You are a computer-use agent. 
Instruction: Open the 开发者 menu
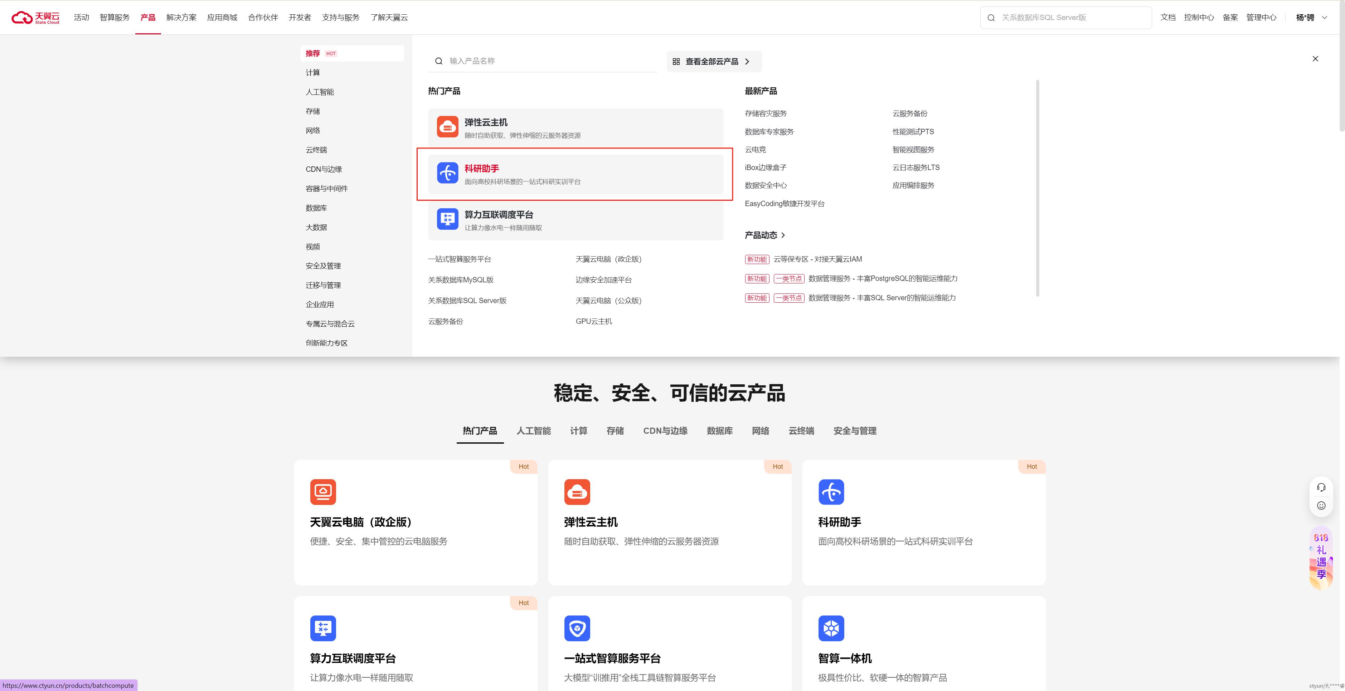tap(300, 18)
